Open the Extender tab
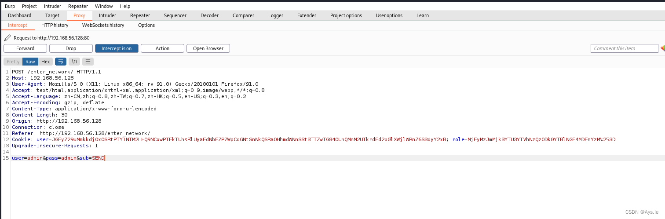The width and height of the screenshot is (665, 219). coord(307,15)
